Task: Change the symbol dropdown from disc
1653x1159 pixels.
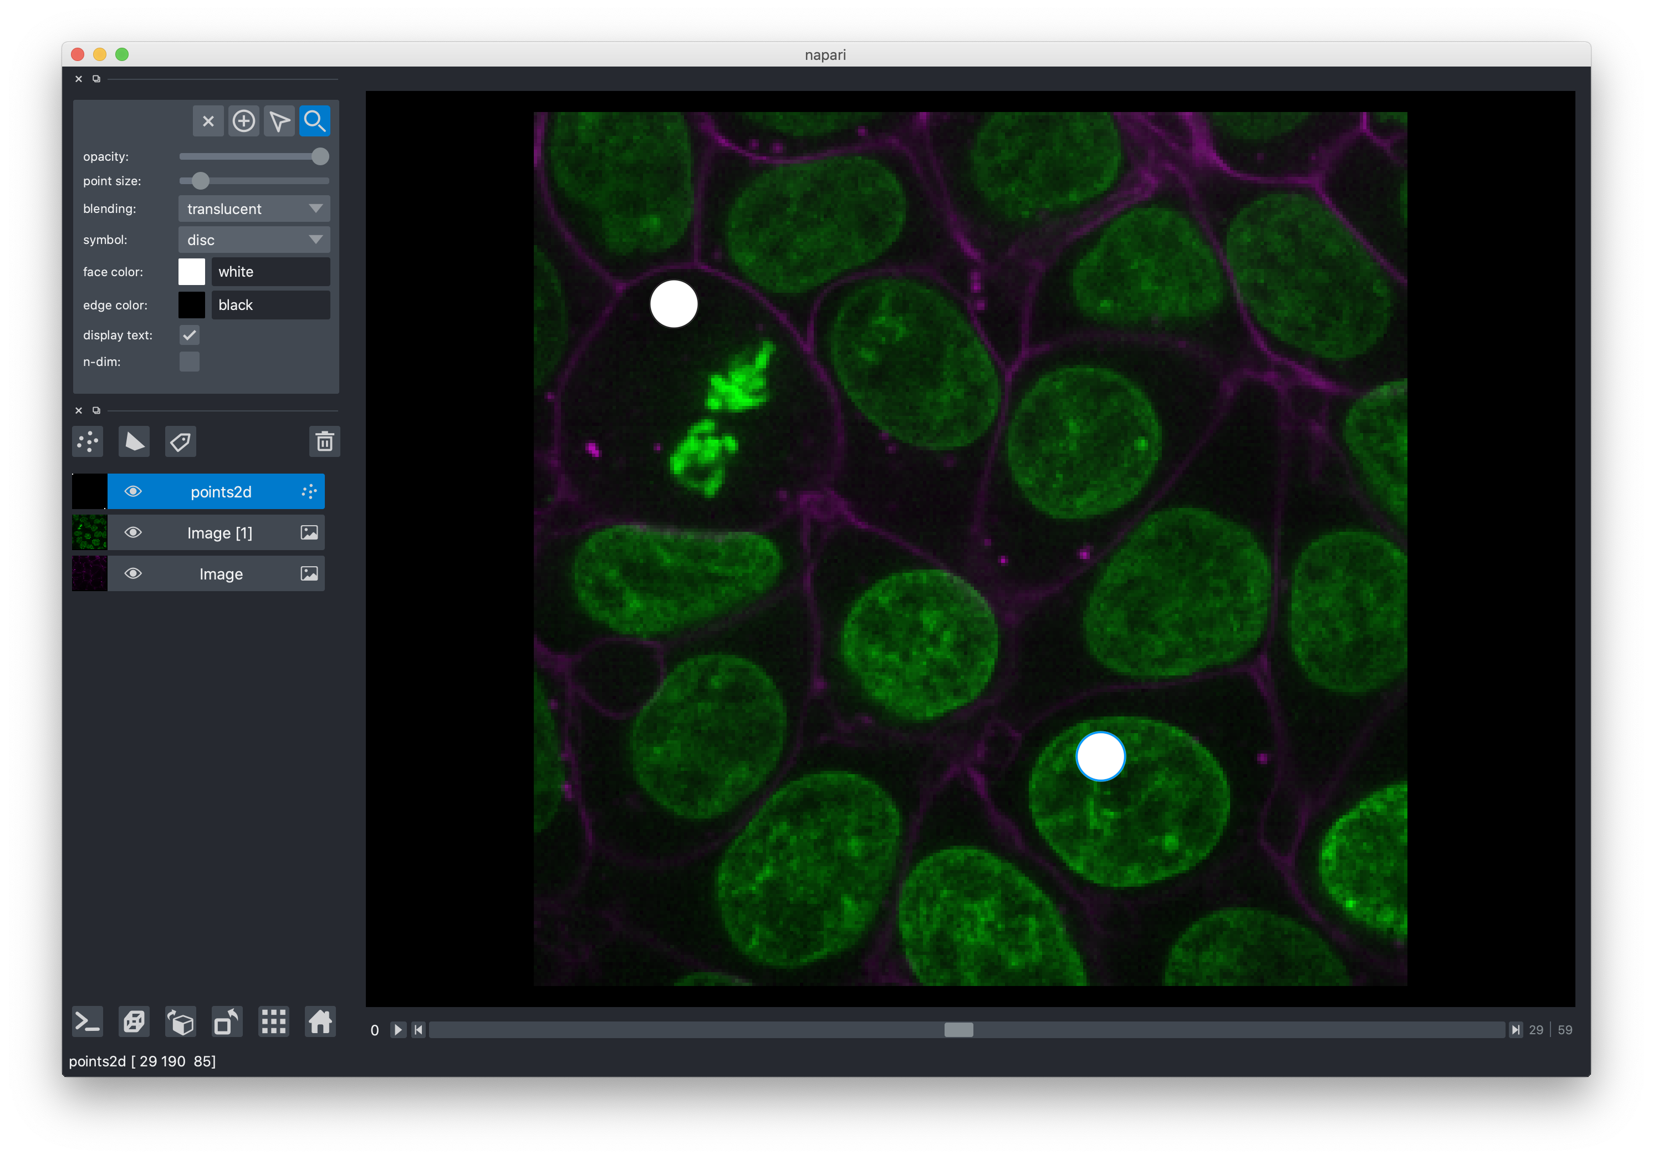Action: tap(253, 239)
